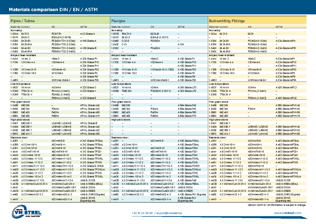
Task: Click the 'A 312 Grade TP321' cell
Action: click(x=91, y=152)
